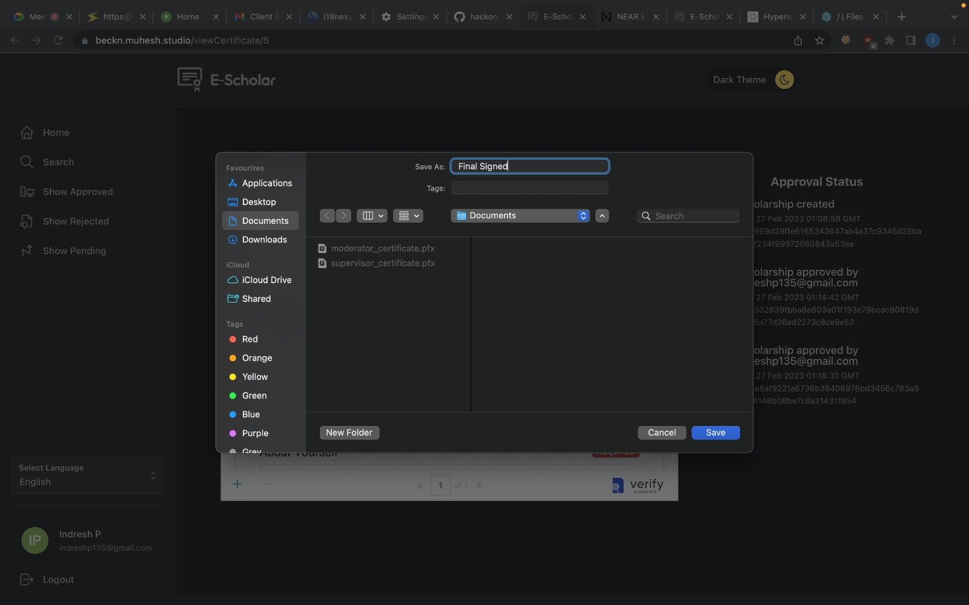Change view mode with the column view dropdown
This screenshot has height=605, width=969.
(372, 216)
